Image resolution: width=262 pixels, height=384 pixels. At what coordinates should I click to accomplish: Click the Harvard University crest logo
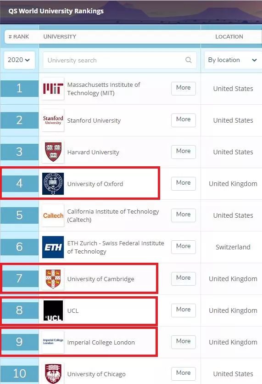click(53, 152)
